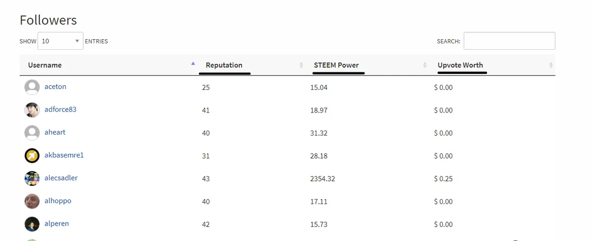Screen dimensions: 592x241
Task: Click aceton's default avatar icon
Action: (x=32, y=87)
